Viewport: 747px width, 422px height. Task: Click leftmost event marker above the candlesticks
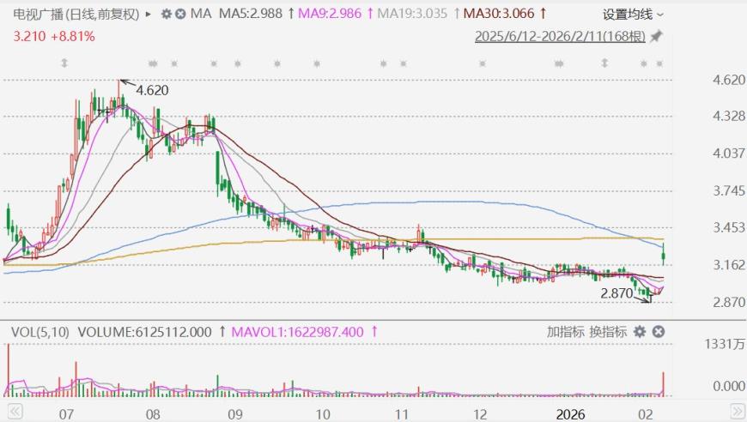click(x=64, y=63)
